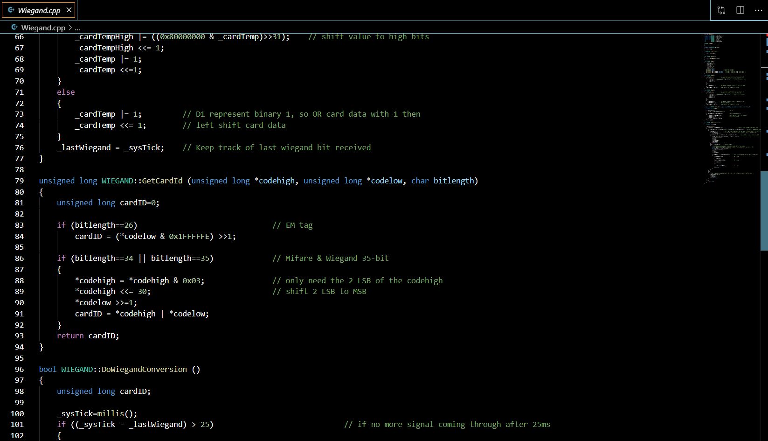Select the Wiegand.cpp editor tab
The image size is (768, 441).
[x=40, y=10]
